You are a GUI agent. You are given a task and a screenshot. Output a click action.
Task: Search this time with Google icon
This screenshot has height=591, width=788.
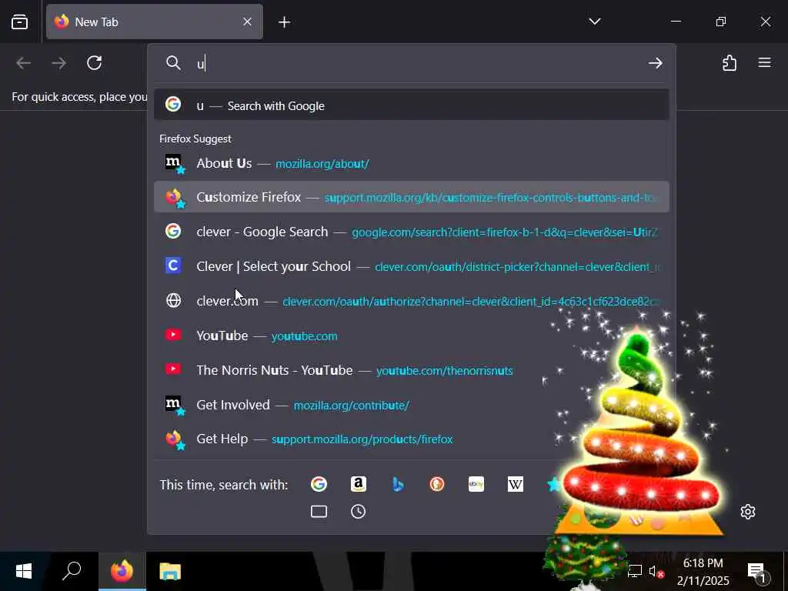[x=319, y=484]
